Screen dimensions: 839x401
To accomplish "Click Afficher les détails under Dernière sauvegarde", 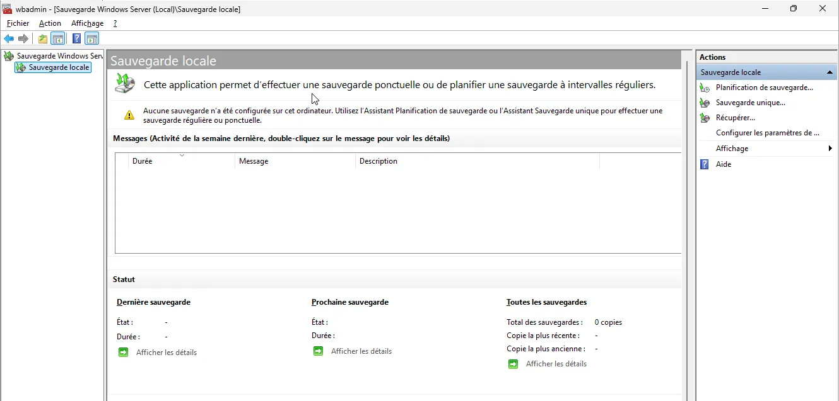I will click(167, 353).
